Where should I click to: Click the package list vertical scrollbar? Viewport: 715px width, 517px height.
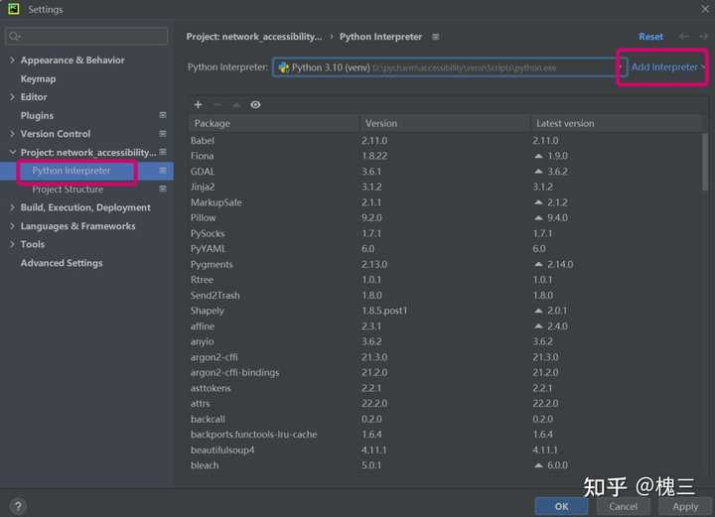click(705, 162)
